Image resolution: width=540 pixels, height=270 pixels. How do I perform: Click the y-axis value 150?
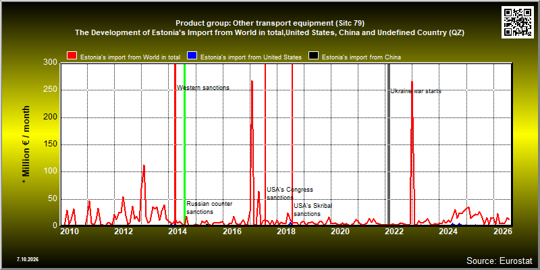tap(50, 144)
